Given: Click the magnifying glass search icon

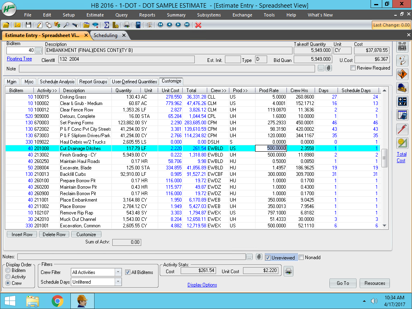Looking at the screenshot, I should [x=66, y=25].
